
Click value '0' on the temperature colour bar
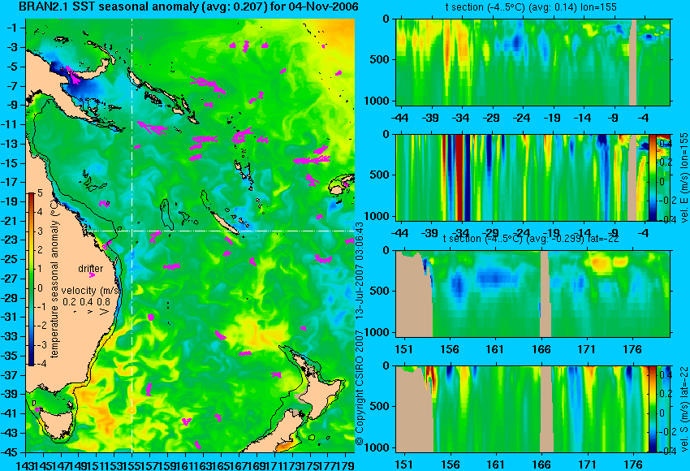click(x=40, y=288)
